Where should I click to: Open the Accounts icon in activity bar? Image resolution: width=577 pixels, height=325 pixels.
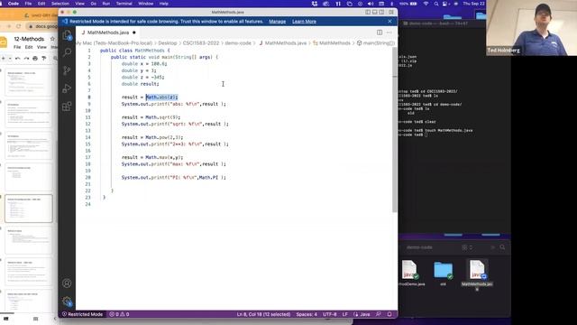coord(67,283)
